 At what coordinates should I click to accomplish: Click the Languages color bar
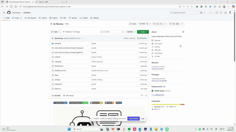point(168,104)
